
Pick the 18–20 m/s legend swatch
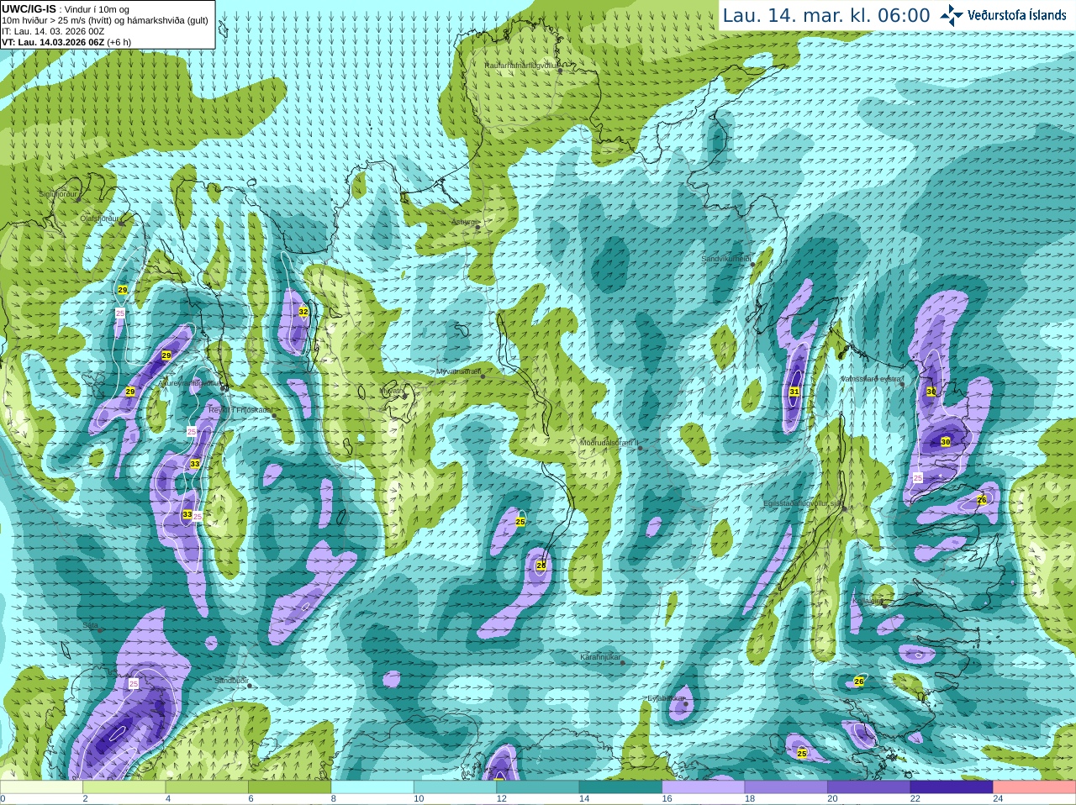[x=786, y=787]
